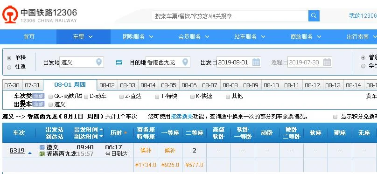This screenshot has height=174, width=377.
Task: Click the departure station icon beside 遵义
Action: 42,147
